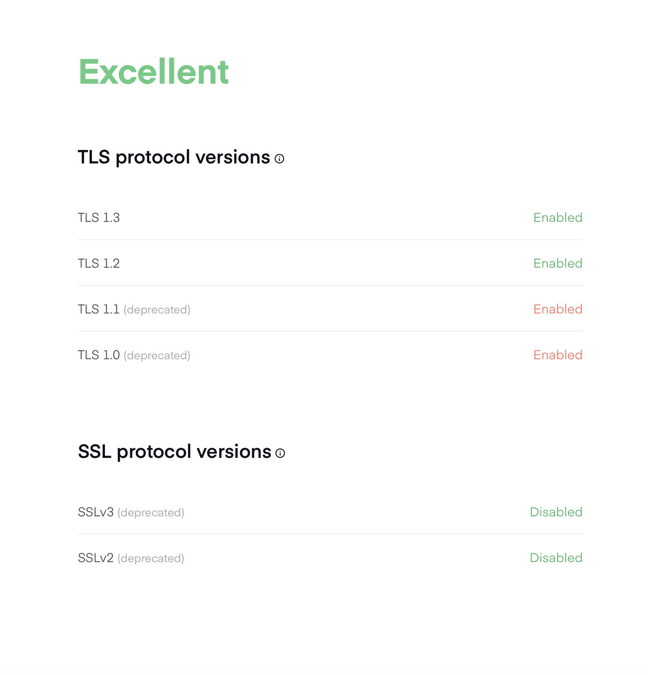Image resolution: width=648 pixels, height=675 pixels.
Task: Click the info icon beside SSL protocol versions
Action: 280,453
